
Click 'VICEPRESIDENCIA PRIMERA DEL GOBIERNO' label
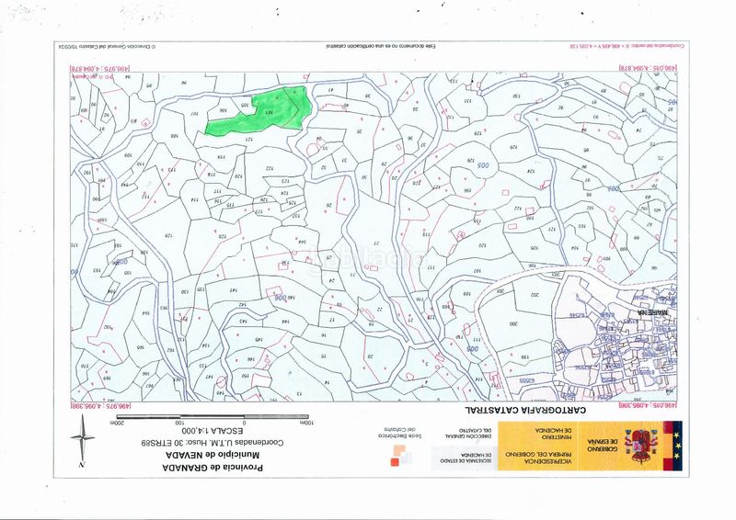(x=539, y=458)
